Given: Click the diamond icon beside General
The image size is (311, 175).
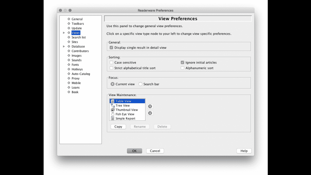Looking at the screenshot, I should point(69,19).
